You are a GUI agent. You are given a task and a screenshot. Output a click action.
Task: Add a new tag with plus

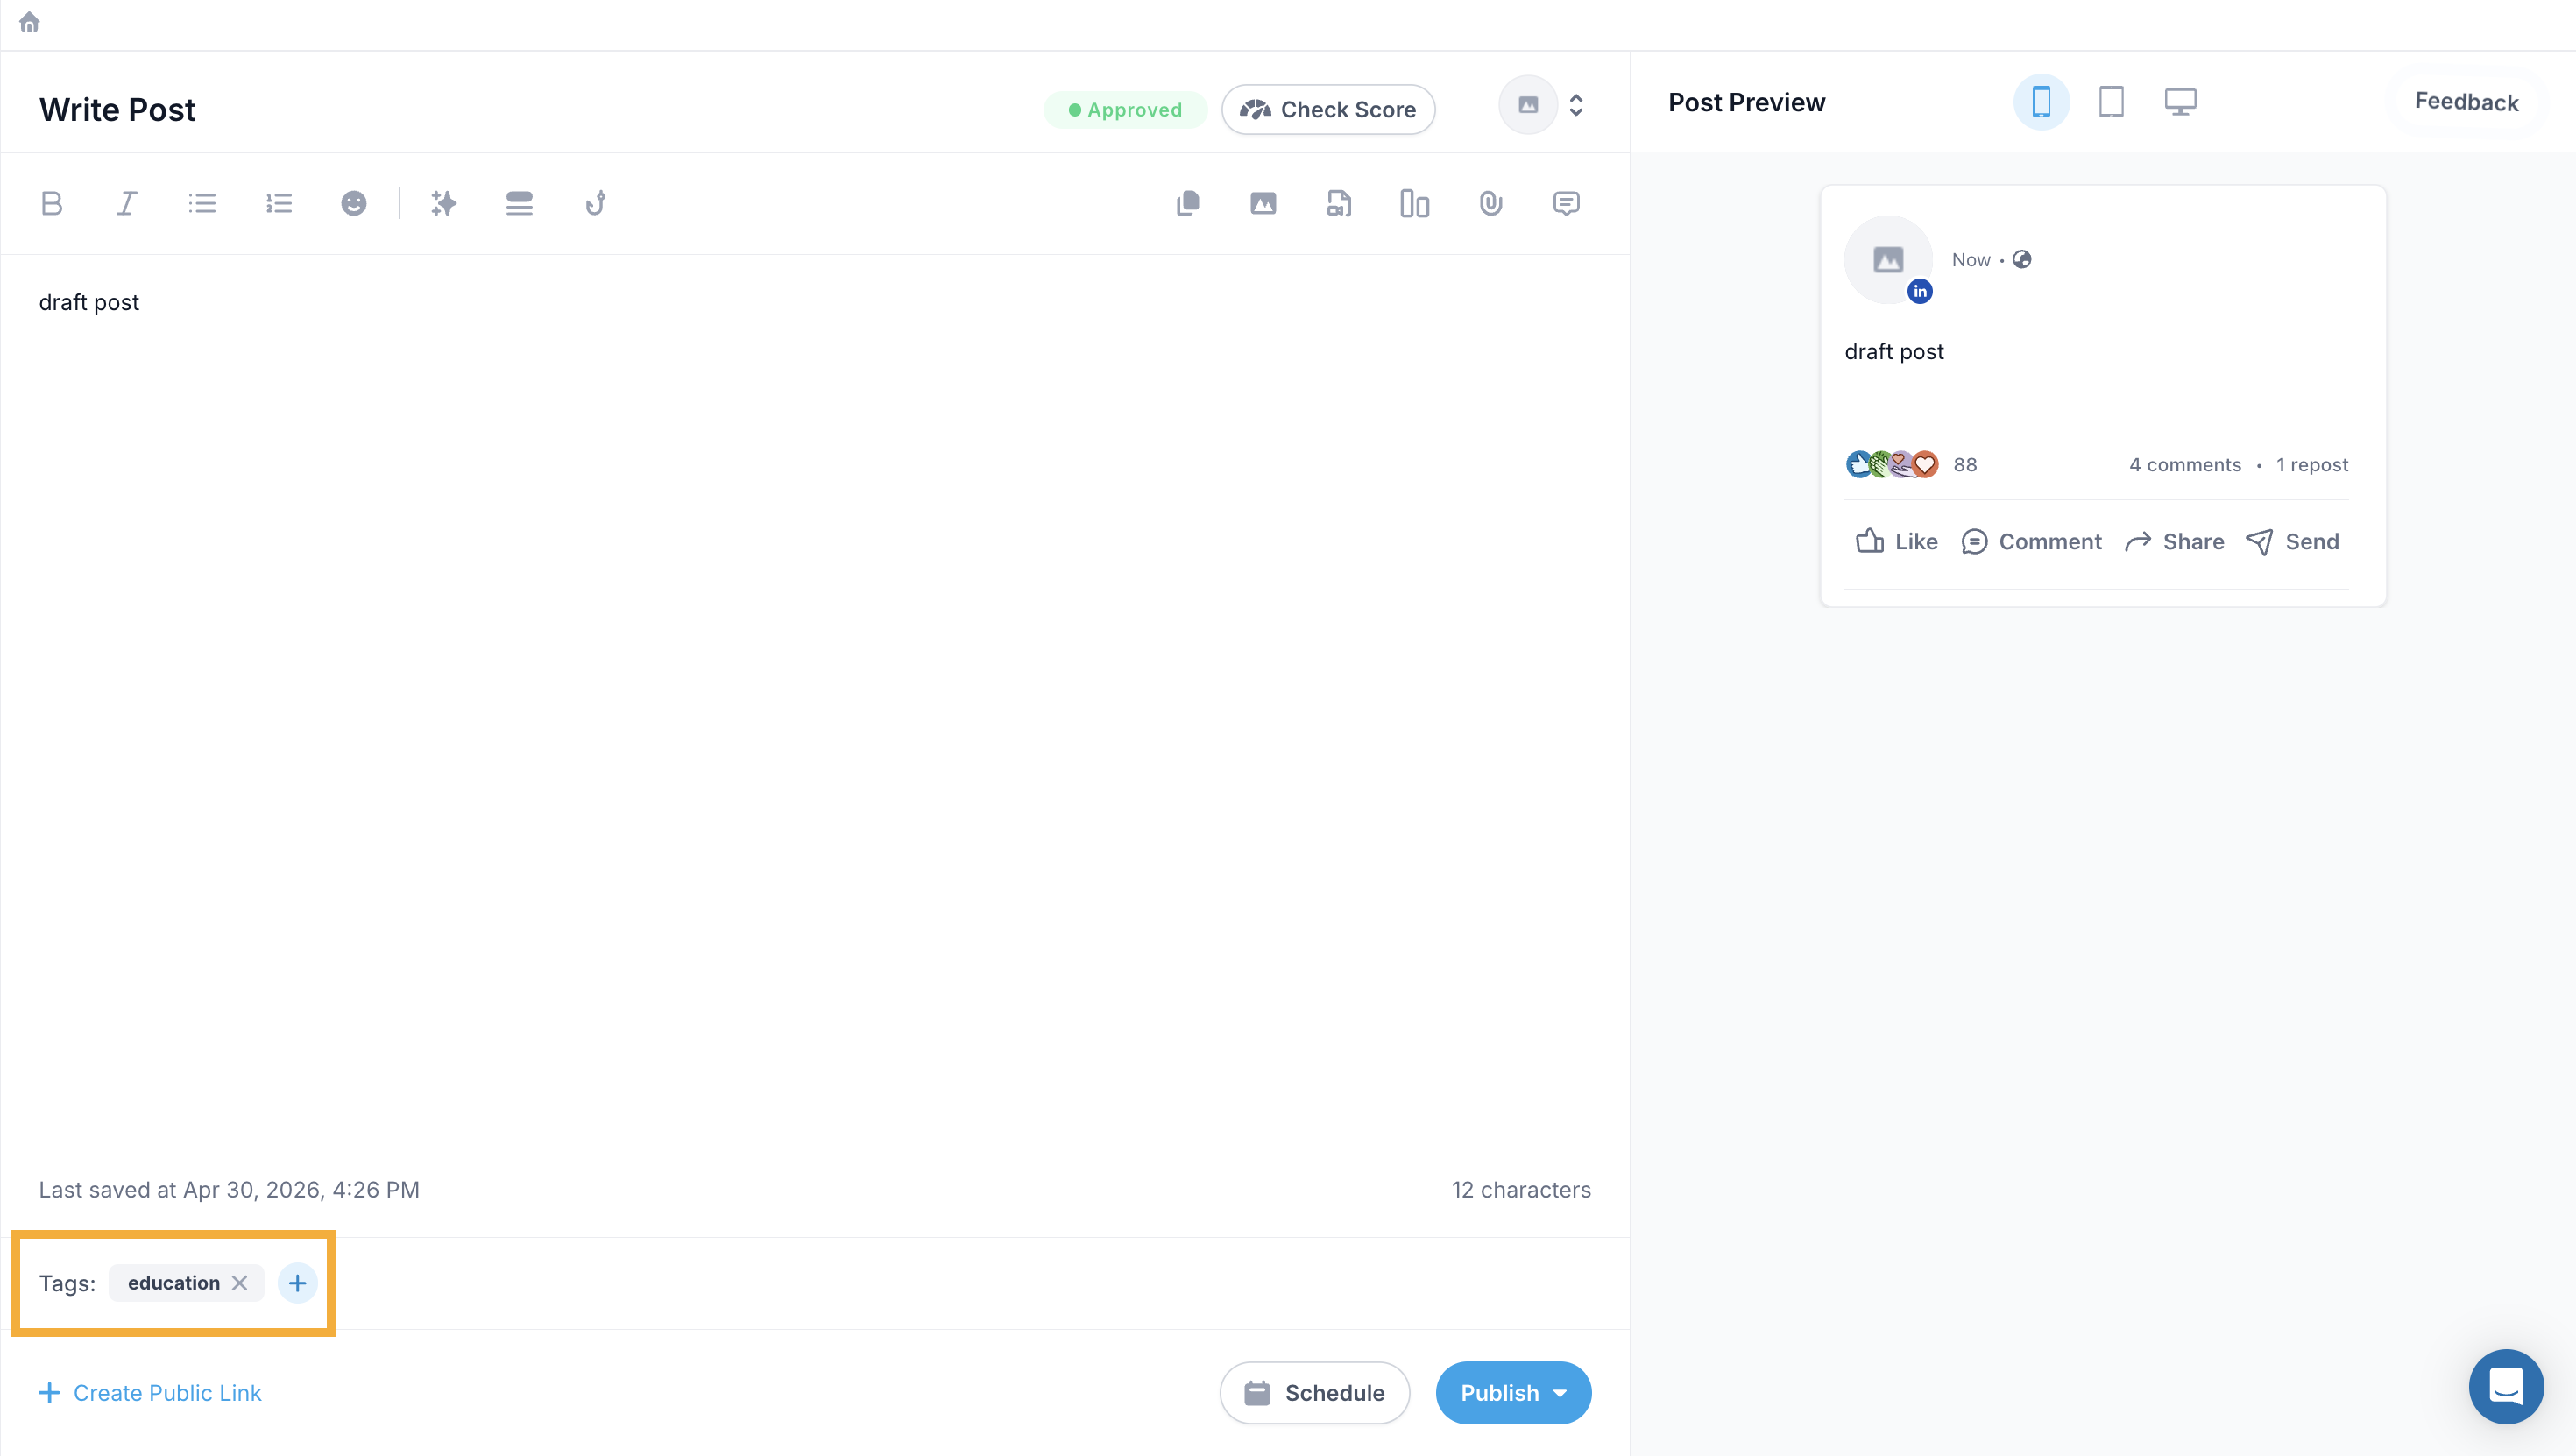pyautogui.click(x=297, y=1283)
